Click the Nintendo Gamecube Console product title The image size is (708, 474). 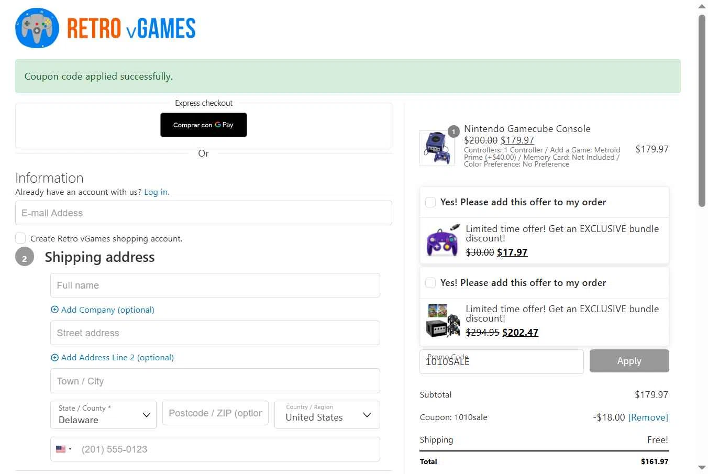click(x=527, y=129)
